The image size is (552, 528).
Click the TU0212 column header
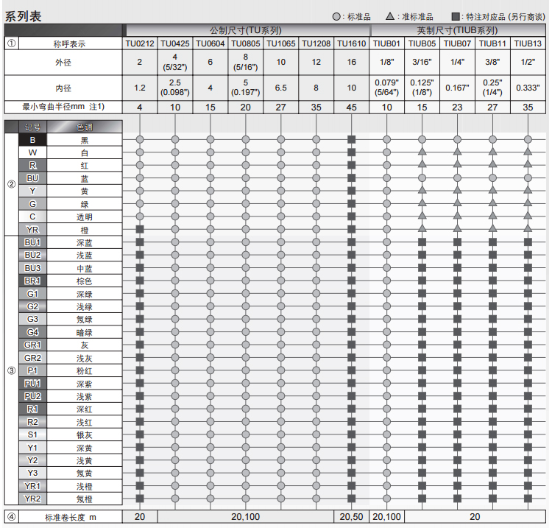coord(140,43)
